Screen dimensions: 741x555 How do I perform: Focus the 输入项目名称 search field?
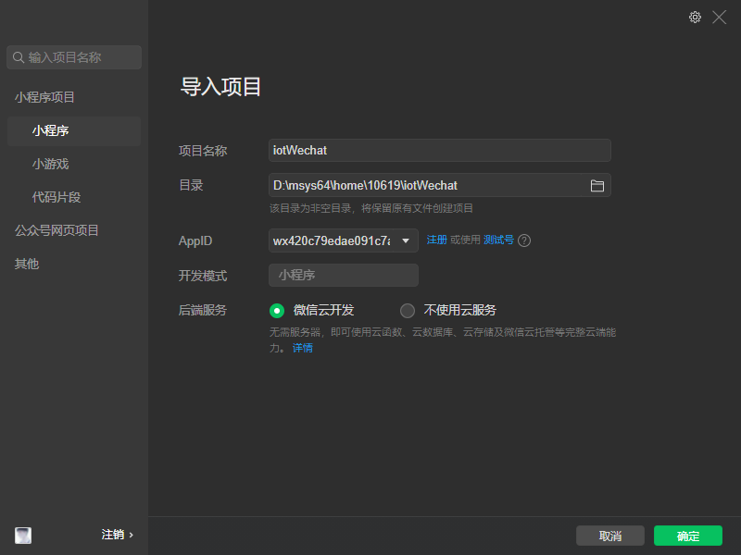pyautogui.click(x=74, y=57)
